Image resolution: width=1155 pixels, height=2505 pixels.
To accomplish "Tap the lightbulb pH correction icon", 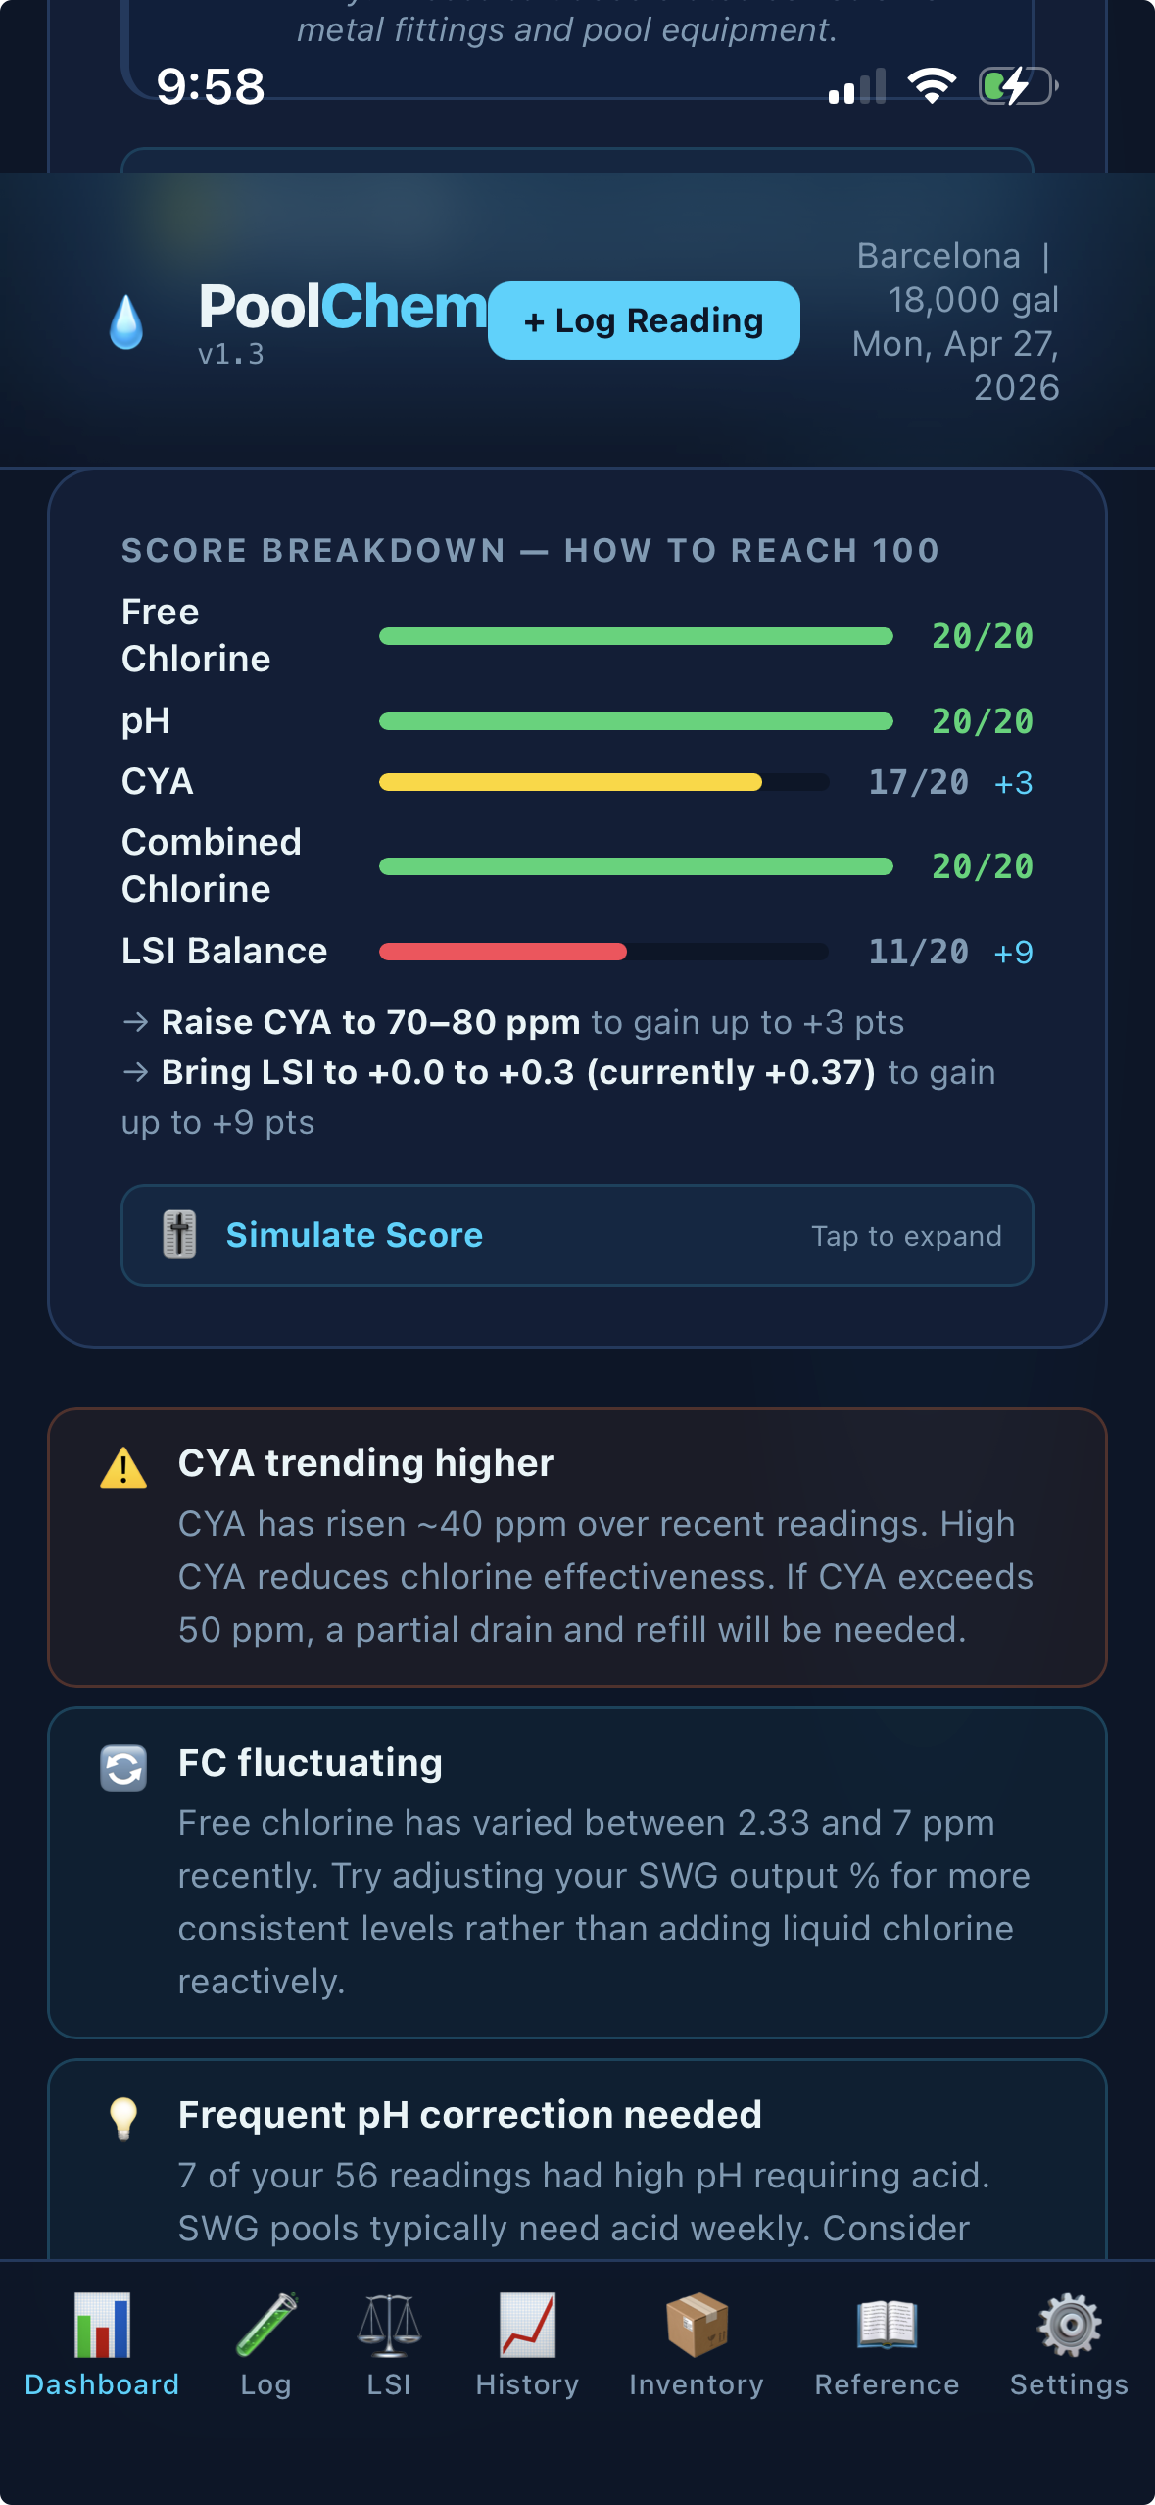I will (x=123, y=2119).
